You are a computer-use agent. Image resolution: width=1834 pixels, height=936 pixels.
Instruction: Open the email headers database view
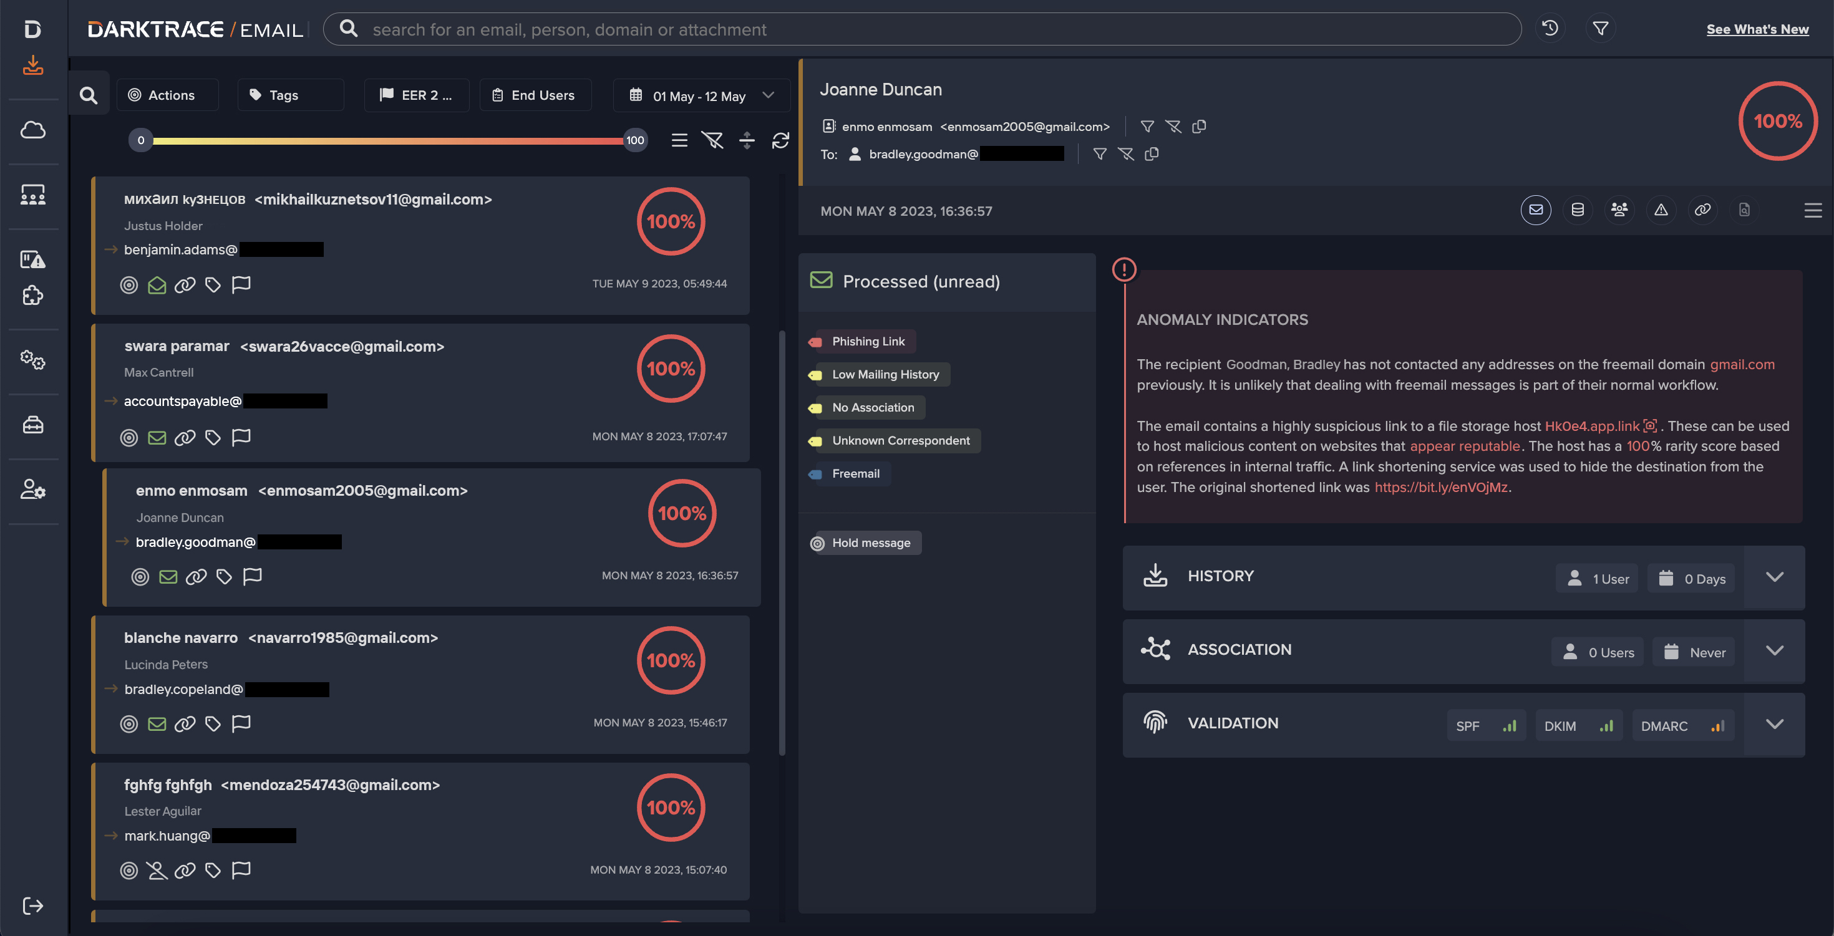pos(1578,210)
